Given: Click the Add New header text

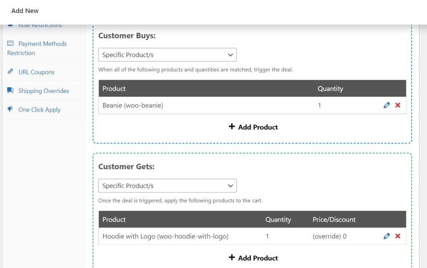Looking at the screenshot, I should click(x=25, y=10).
